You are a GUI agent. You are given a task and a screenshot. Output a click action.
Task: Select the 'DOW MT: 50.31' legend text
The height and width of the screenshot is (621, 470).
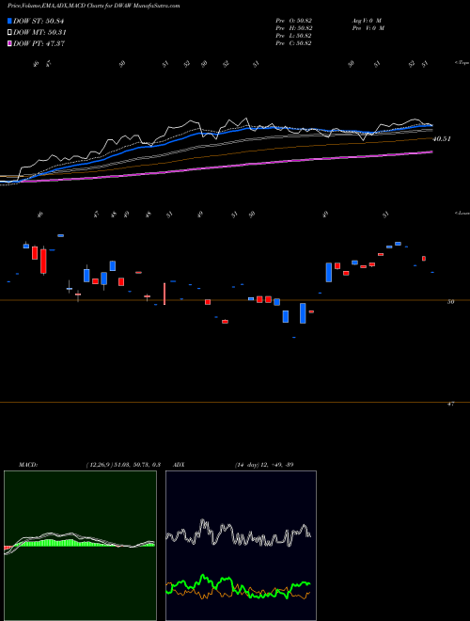pyautogui.click(x=39, y=33)
